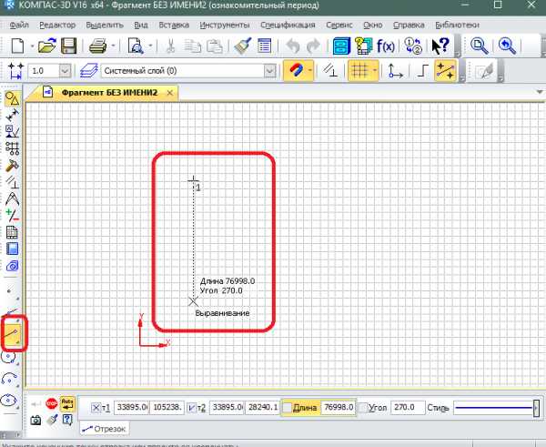Open the Editing hammer toolbar icon

(12, 166)
